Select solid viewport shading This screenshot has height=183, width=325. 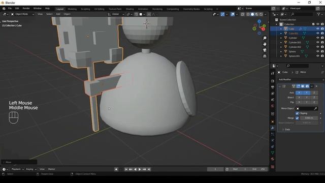point(252,14)
